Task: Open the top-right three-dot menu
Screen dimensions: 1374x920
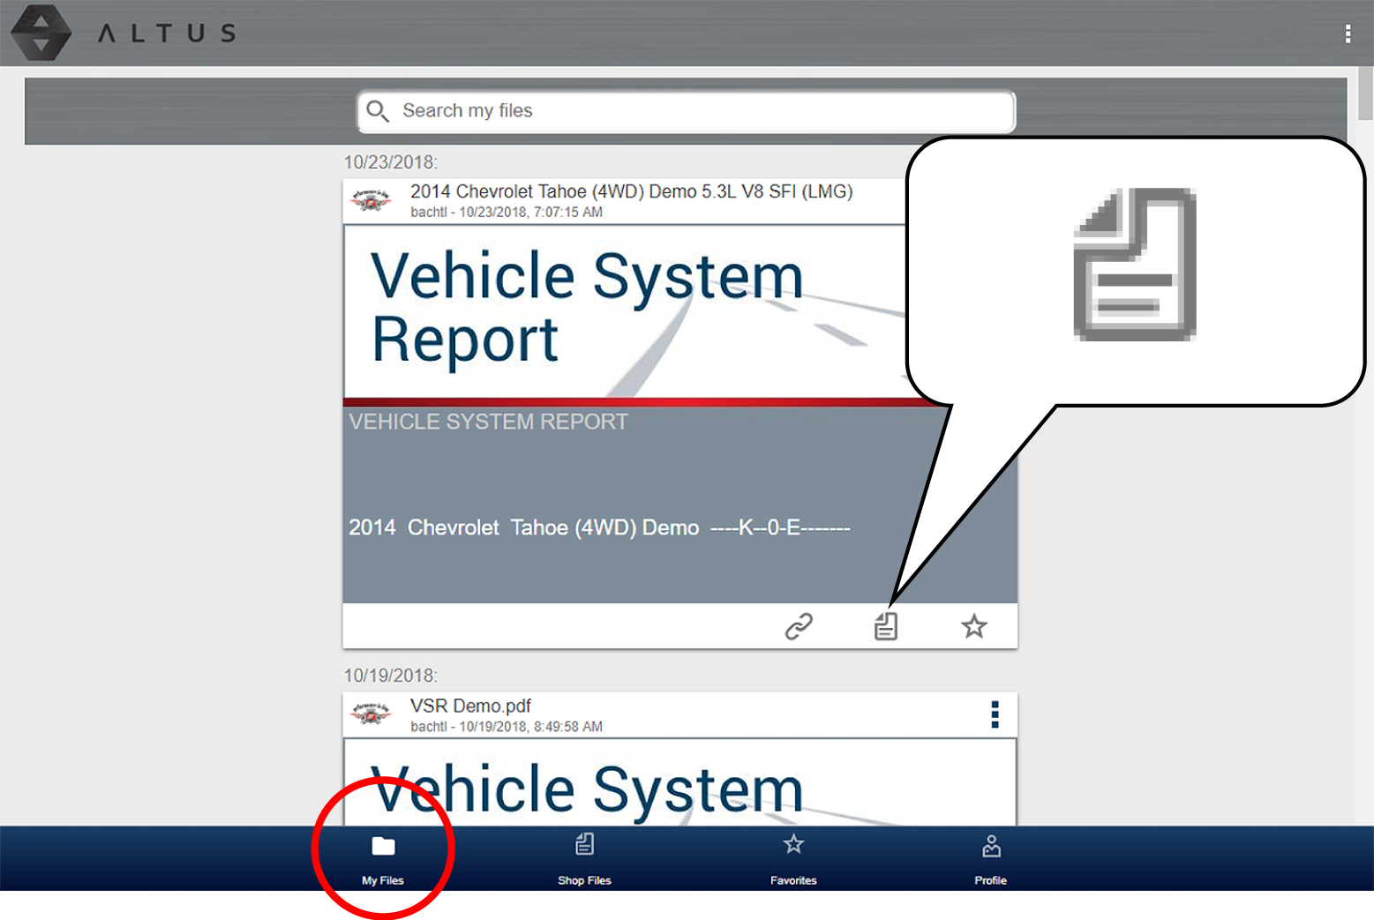Action: point(1347,34)
